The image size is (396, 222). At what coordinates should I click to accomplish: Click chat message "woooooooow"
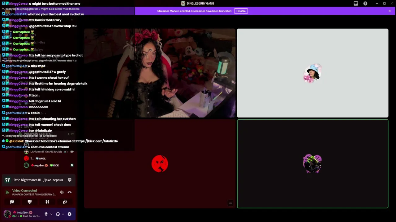click(x=38, y=107)
